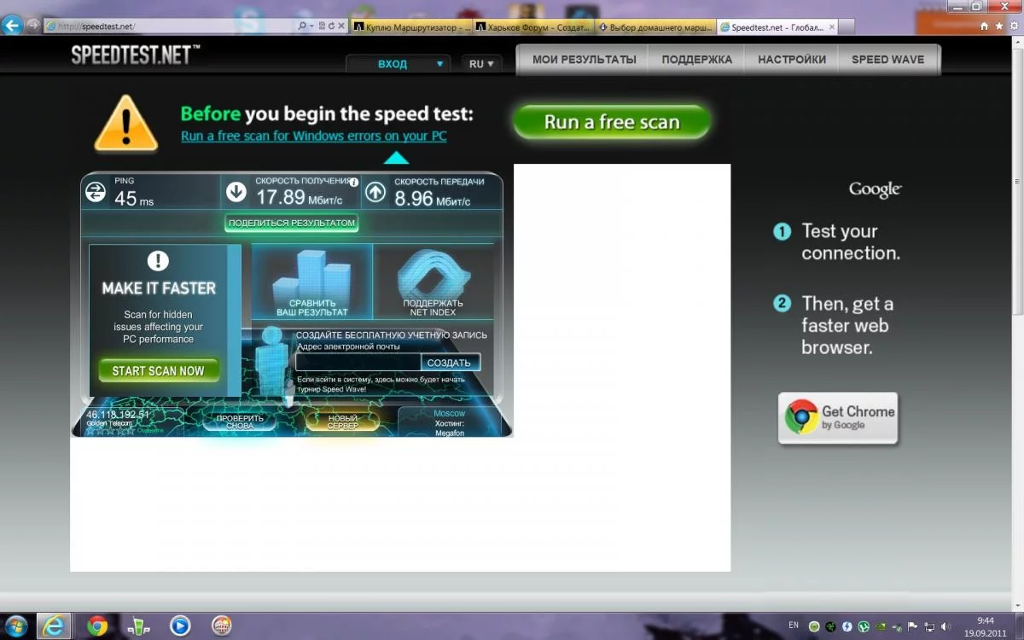Open the media player taskbar icon

click(x=180, y=626)
